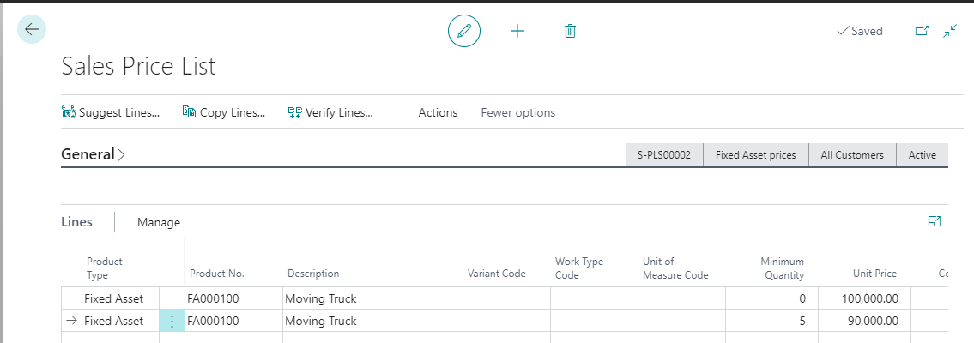This screenshot has width=974, height=343.
Task: Click Unit Price cell showing 90,000.00
Action: pyautogui.click(x=863, y=321)
